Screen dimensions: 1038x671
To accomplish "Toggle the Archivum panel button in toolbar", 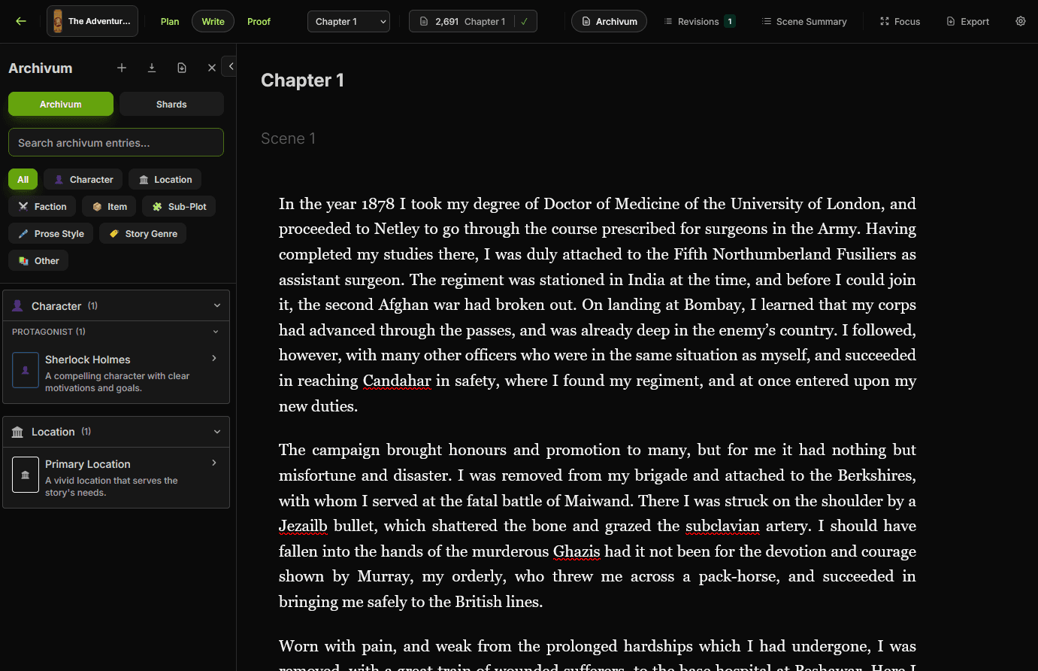I will pyautogui.click(x=609, y=21).
